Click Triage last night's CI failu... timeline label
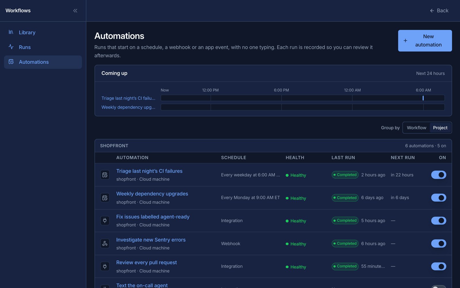Image resolution: width=460 pixels, height=288 pixels. [128, 98]
